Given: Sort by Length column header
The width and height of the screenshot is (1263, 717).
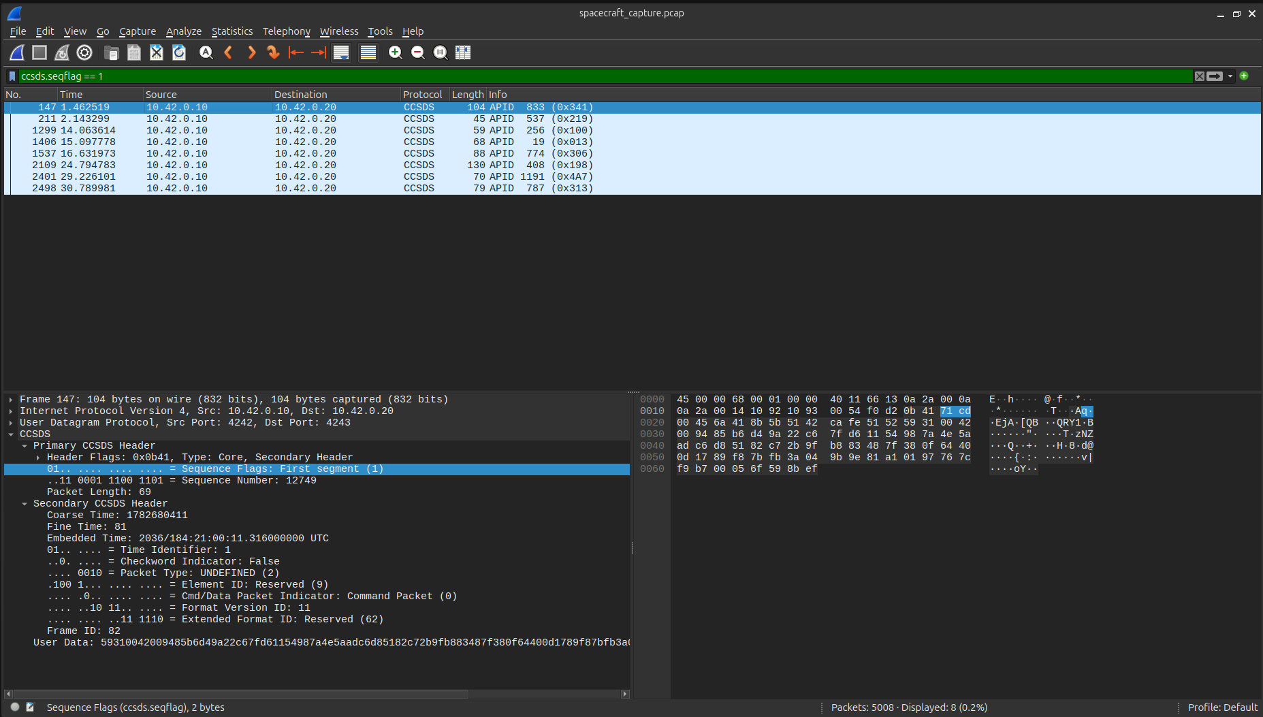Looking at the screenshot, I should tap(468, 95).
